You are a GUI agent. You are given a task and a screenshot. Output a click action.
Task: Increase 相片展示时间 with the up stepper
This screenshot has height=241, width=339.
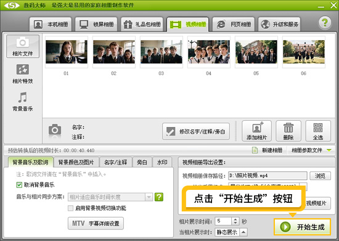pyautogui.click(x=235, y=219)
